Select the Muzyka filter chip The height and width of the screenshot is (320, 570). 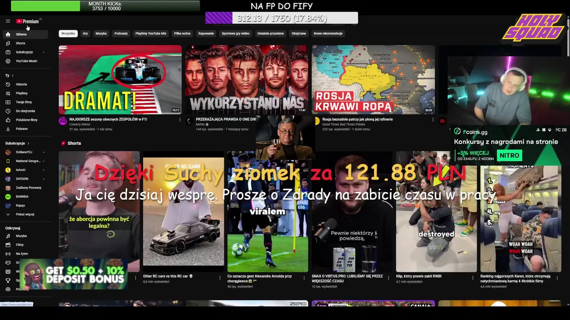tap(101, 33)
